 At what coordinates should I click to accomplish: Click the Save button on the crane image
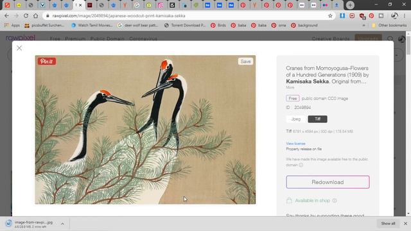[245, 62]
